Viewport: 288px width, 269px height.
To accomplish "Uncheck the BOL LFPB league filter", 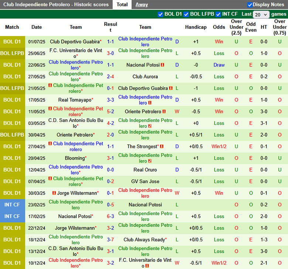I will pos(186,14).
